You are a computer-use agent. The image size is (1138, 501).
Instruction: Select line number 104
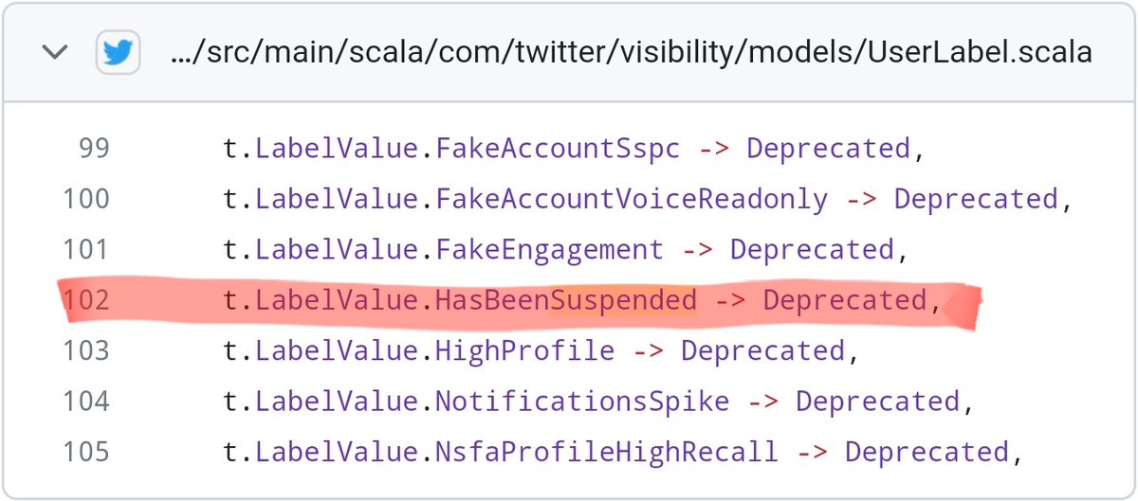[86, 402]
